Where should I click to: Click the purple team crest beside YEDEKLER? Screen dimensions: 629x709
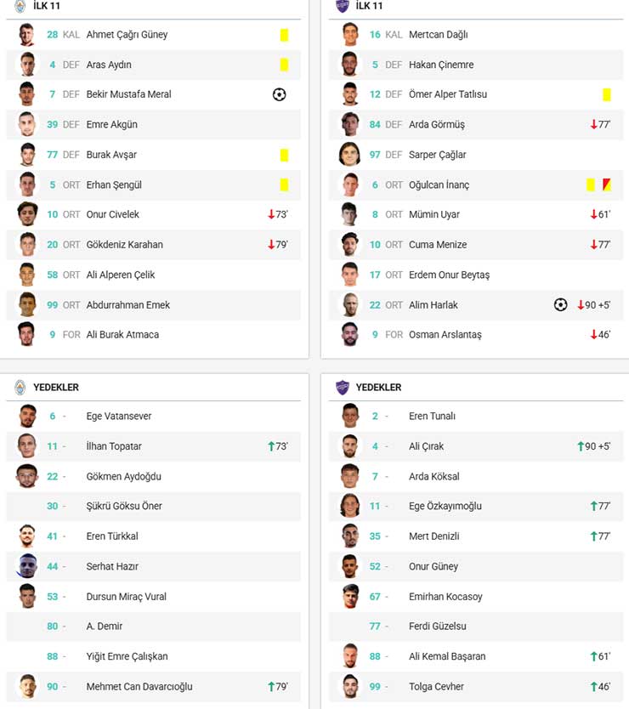tap(343, 387)
